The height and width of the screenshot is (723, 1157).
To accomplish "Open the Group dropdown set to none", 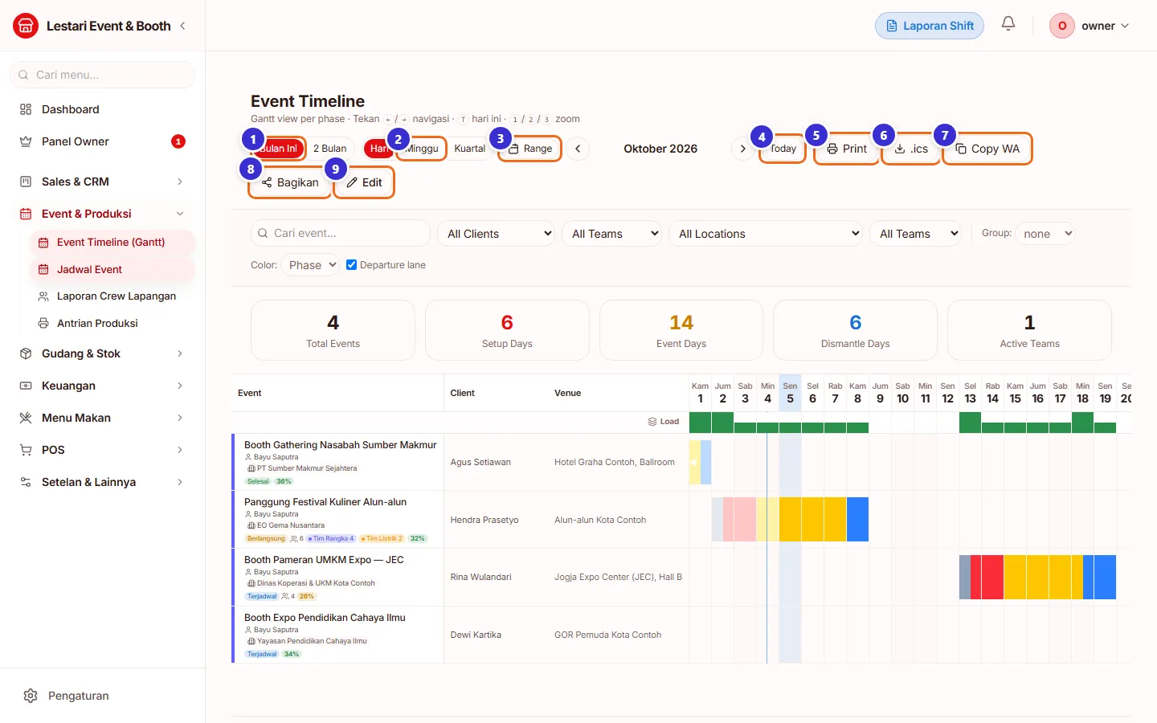I will [x=1045, y=234].
